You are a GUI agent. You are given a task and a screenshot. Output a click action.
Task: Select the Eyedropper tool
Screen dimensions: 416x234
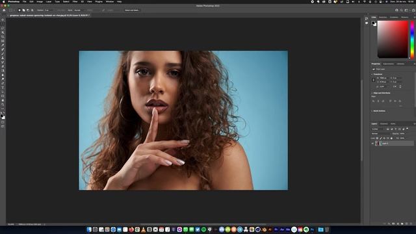point(3,45)
